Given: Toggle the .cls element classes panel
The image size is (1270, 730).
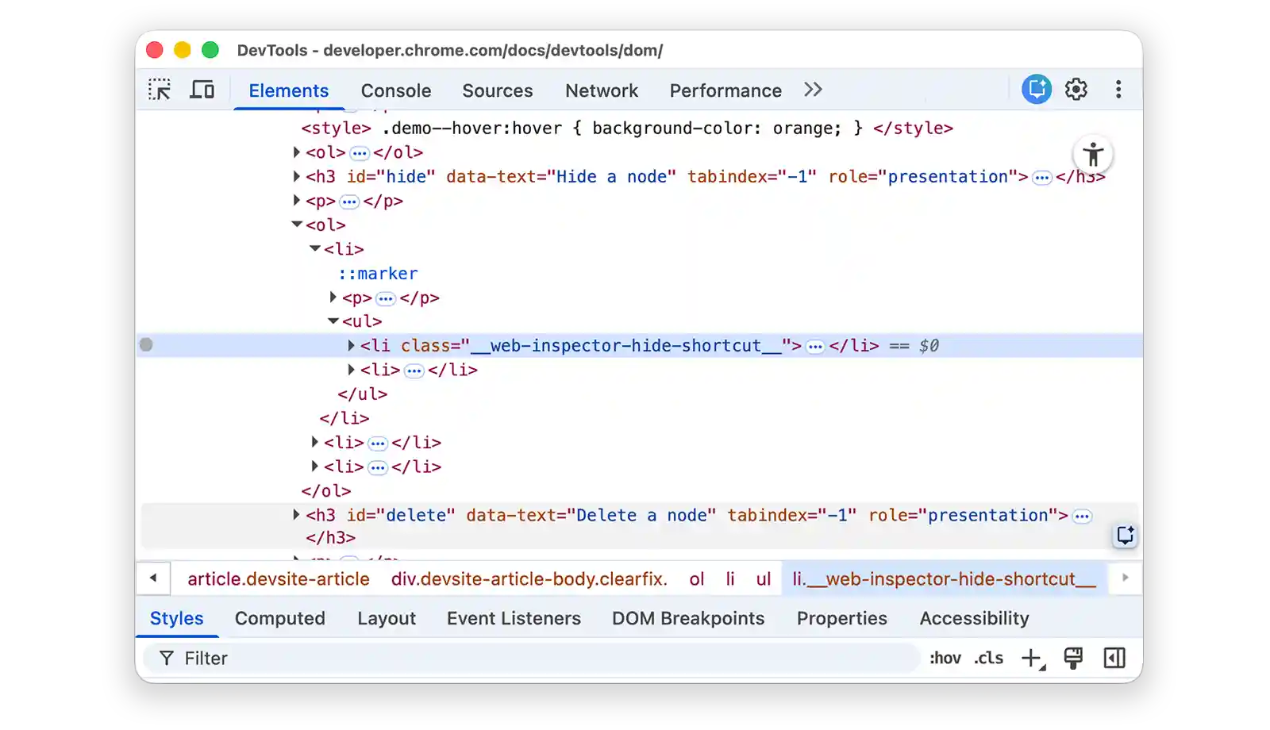Looking at the screenshot, I should click(x=989, y=659).
